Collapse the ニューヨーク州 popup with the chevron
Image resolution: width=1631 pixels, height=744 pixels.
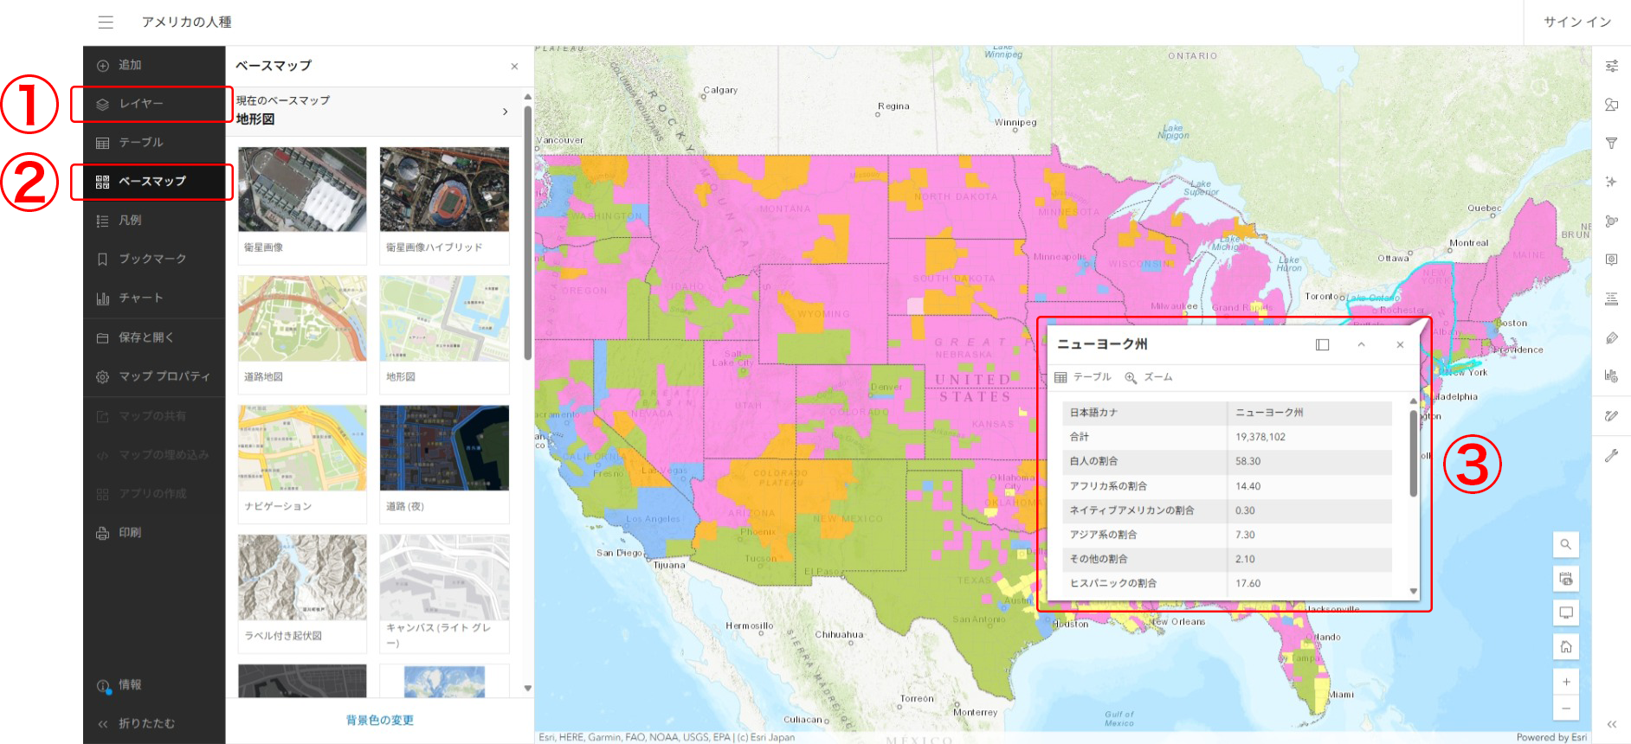pyautogui.click(x=1361, y=344)
